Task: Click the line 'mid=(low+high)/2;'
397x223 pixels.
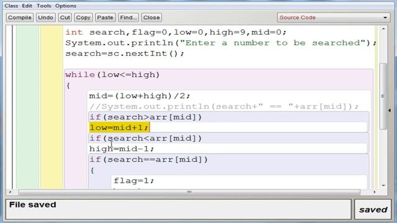Action: pos(140,96)
